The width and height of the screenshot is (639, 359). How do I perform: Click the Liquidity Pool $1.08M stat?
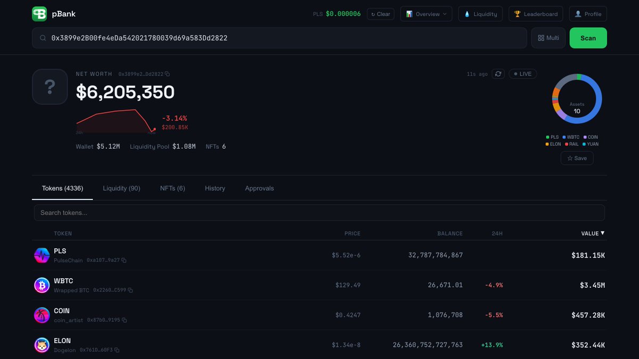[162, 146]
